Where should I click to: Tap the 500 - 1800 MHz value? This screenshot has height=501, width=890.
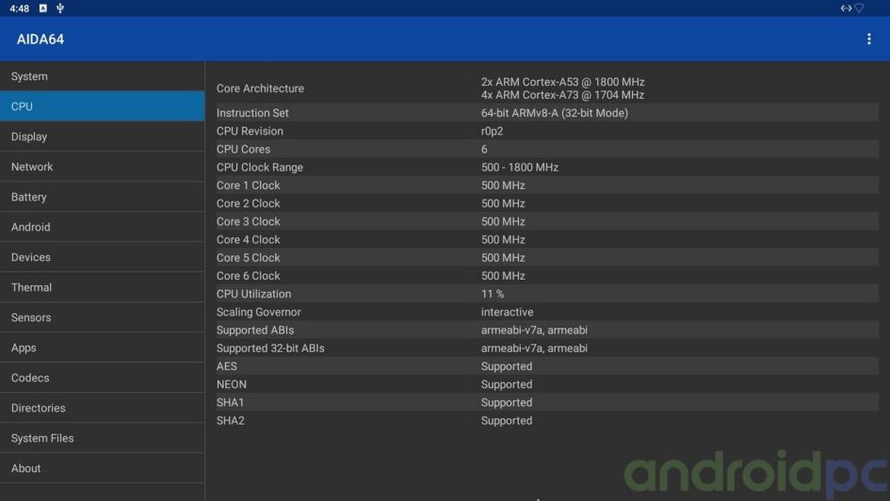(519, 168)
